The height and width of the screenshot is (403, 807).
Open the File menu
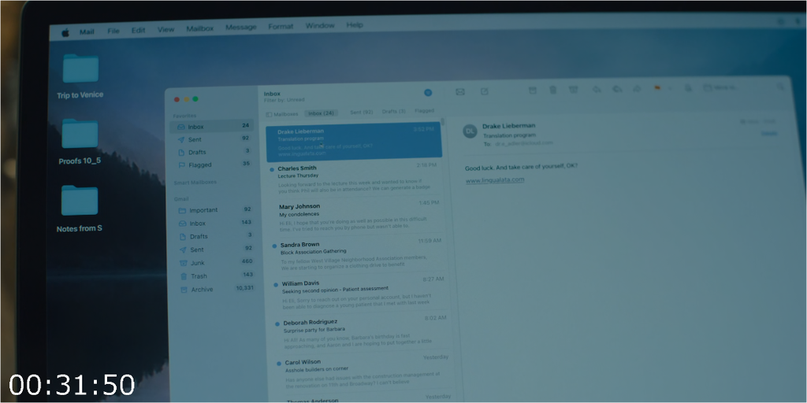click(x=113, y=31)
